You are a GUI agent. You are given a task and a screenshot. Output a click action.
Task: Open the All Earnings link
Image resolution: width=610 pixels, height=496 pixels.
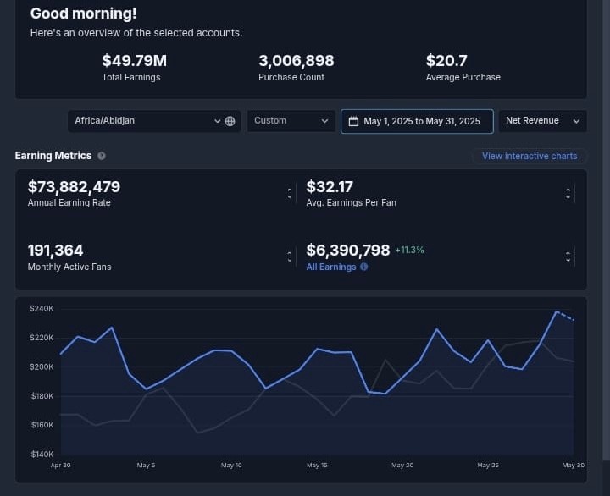tap(331, 267)
